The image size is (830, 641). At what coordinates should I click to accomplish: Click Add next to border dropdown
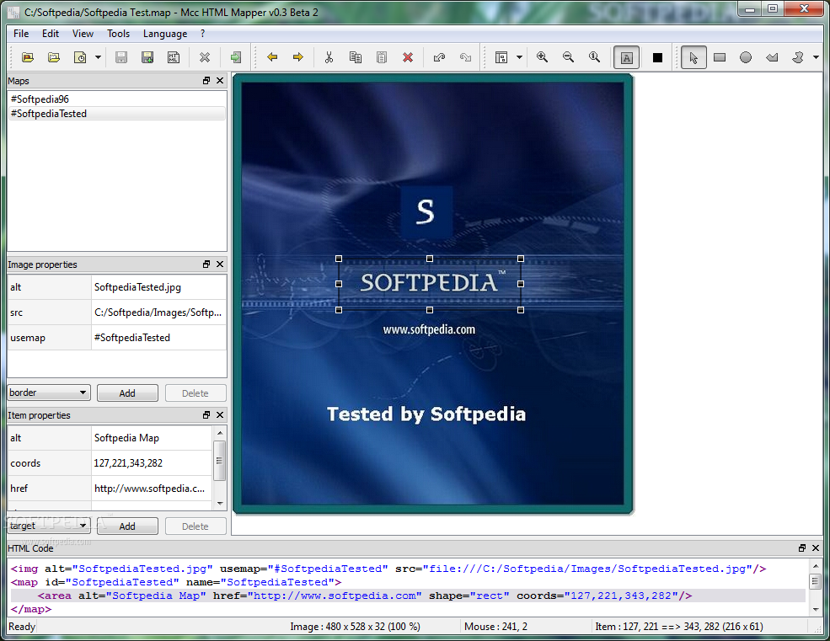tap(127, 393)
